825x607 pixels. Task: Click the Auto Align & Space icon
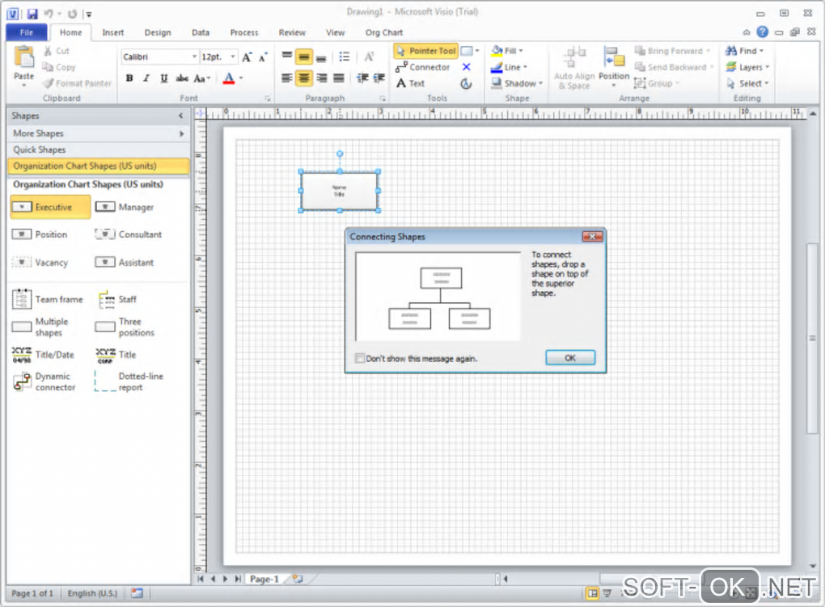click(574, 67)
